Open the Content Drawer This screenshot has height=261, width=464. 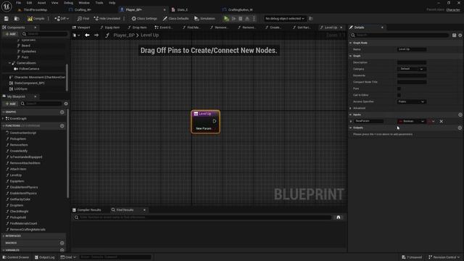point(15,257)
